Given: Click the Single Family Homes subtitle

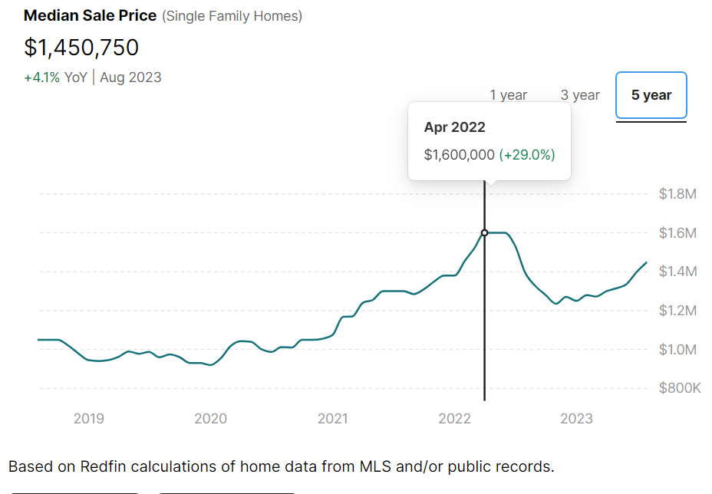Looking at the screenshot, I should pyautogui.click(x=232, y=16).
